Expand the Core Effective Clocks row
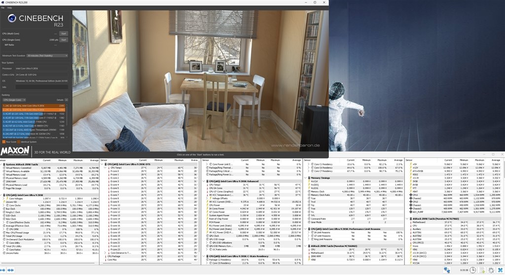 click(4, 222)
